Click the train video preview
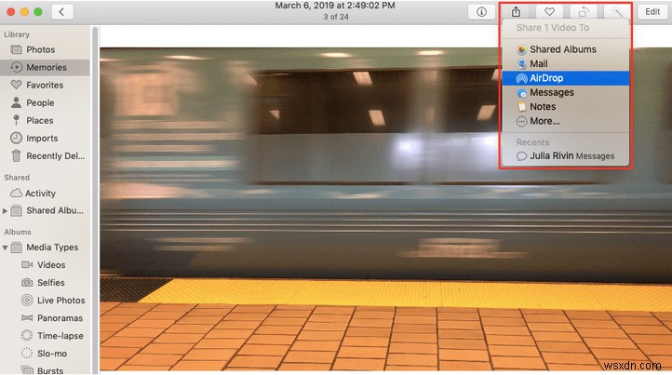 (385, 209)
